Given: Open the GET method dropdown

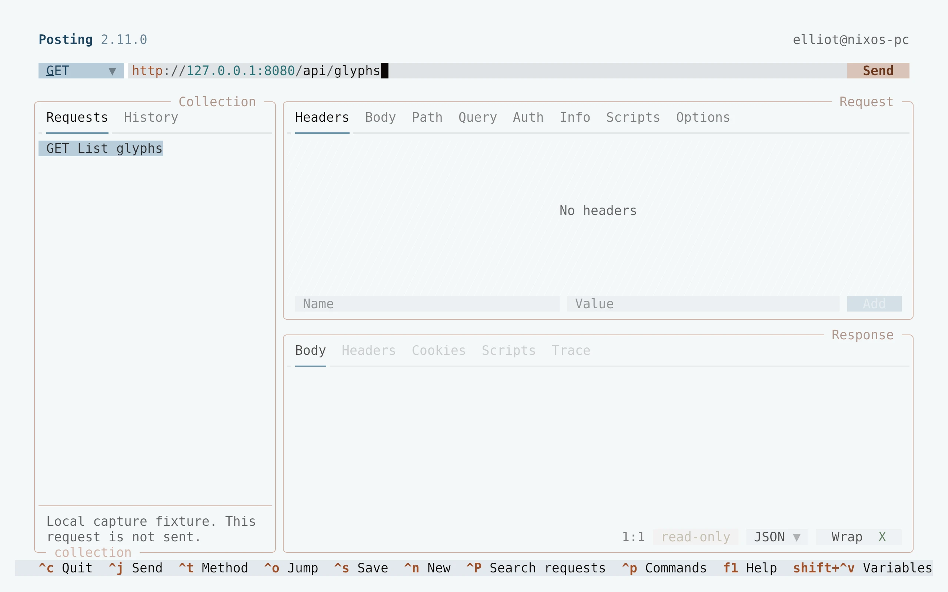Looking at the screenshot, I should pyautogui.click(x=81, y=70).
